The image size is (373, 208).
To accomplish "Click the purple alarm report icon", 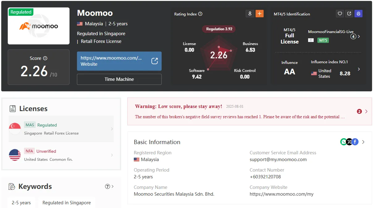I will pyautogui.click(x=358, y=14).
